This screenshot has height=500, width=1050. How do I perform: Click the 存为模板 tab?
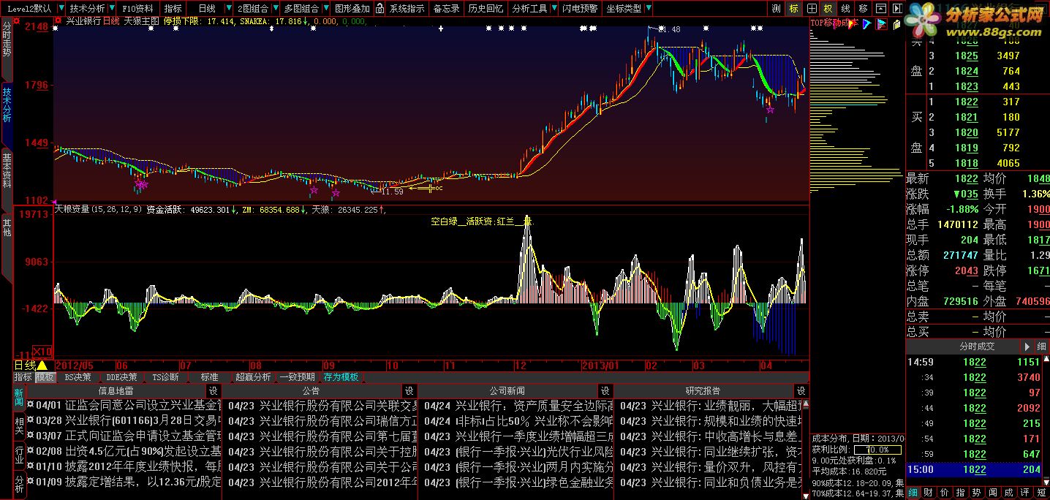click(x=341, y=377)
